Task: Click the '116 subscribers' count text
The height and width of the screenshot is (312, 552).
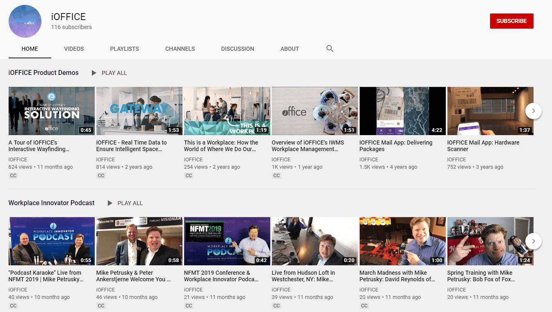Action: pos(71,27)
